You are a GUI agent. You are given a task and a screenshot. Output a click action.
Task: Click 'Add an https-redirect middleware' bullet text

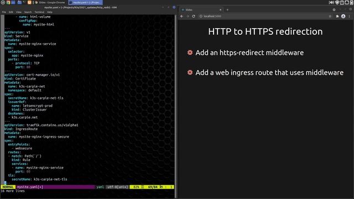click(249, 53)
